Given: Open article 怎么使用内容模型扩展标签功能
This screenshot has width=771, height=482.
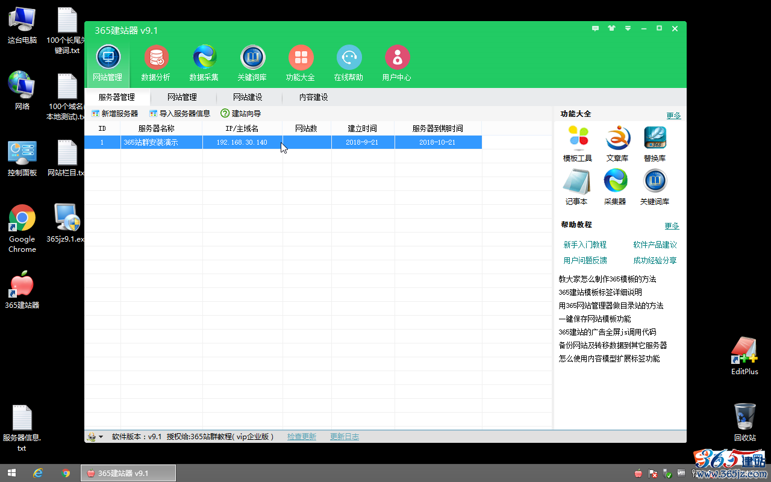Looking at the screenshot, I should pos(609,358).
